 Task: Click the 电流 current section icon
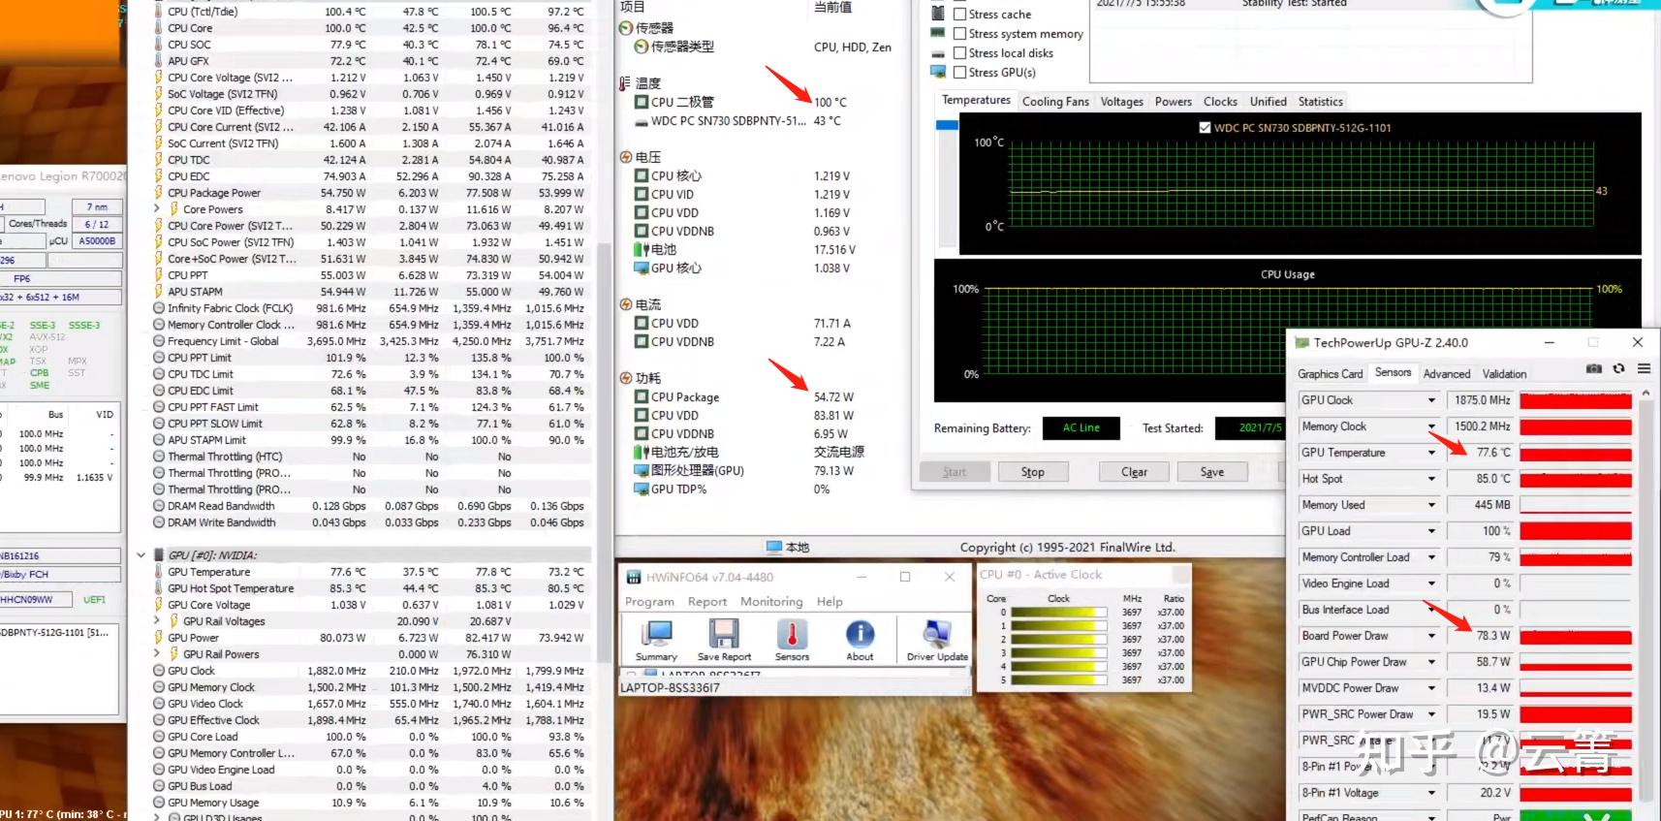(x=626, y=304)
